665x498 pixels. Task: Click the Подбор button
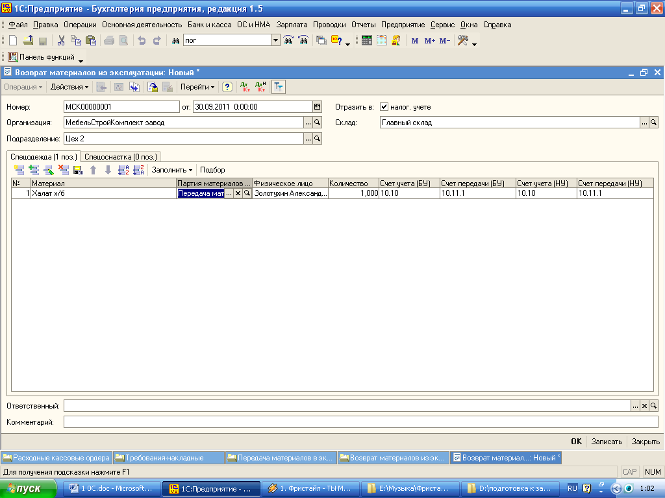[x=212, y=171]
